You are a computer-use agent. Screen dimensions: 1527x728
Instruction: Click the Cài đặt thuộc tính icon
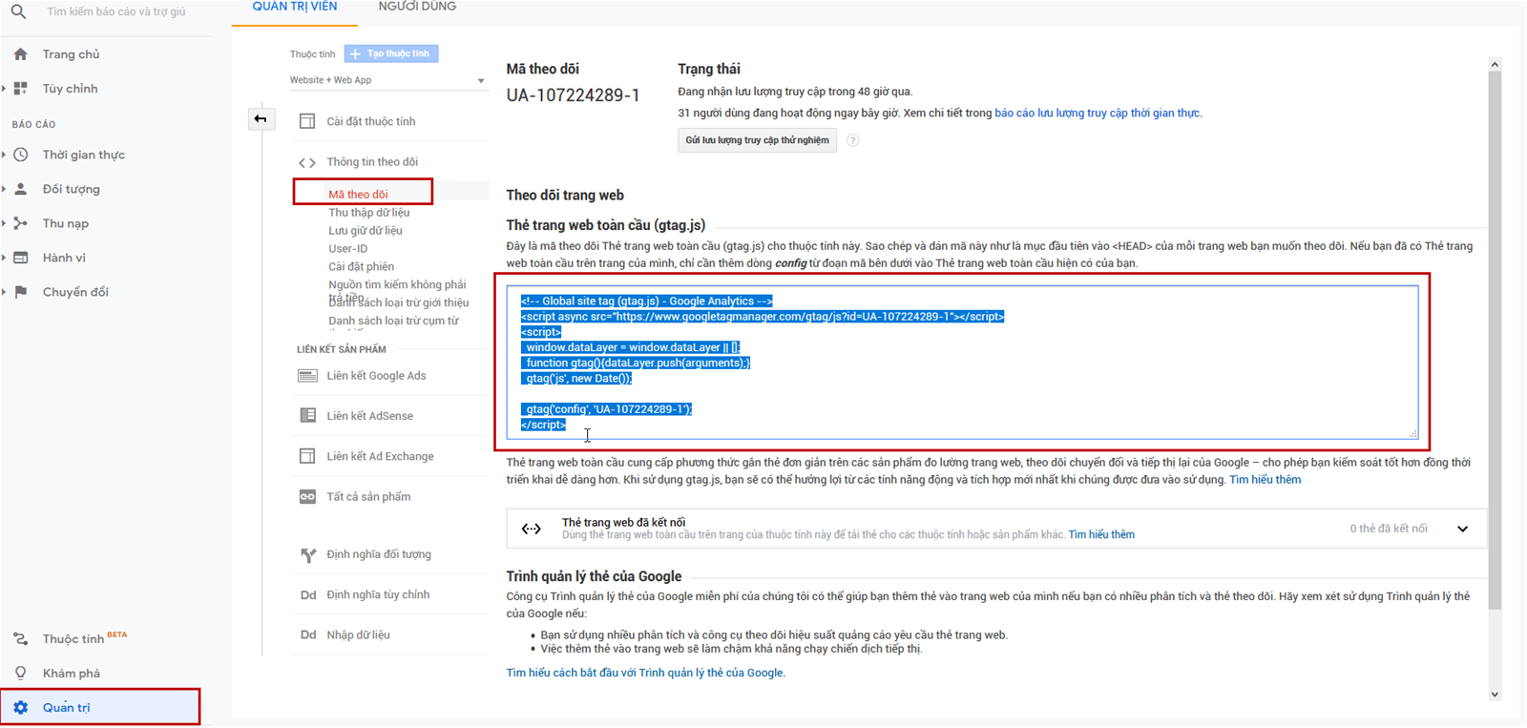(307, 121)
